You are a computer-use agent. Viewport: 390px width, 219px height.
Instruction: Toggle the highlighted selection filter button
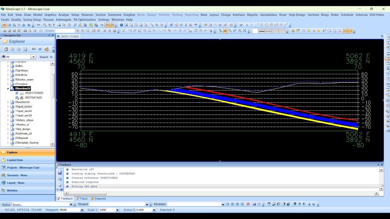(345, 31)
